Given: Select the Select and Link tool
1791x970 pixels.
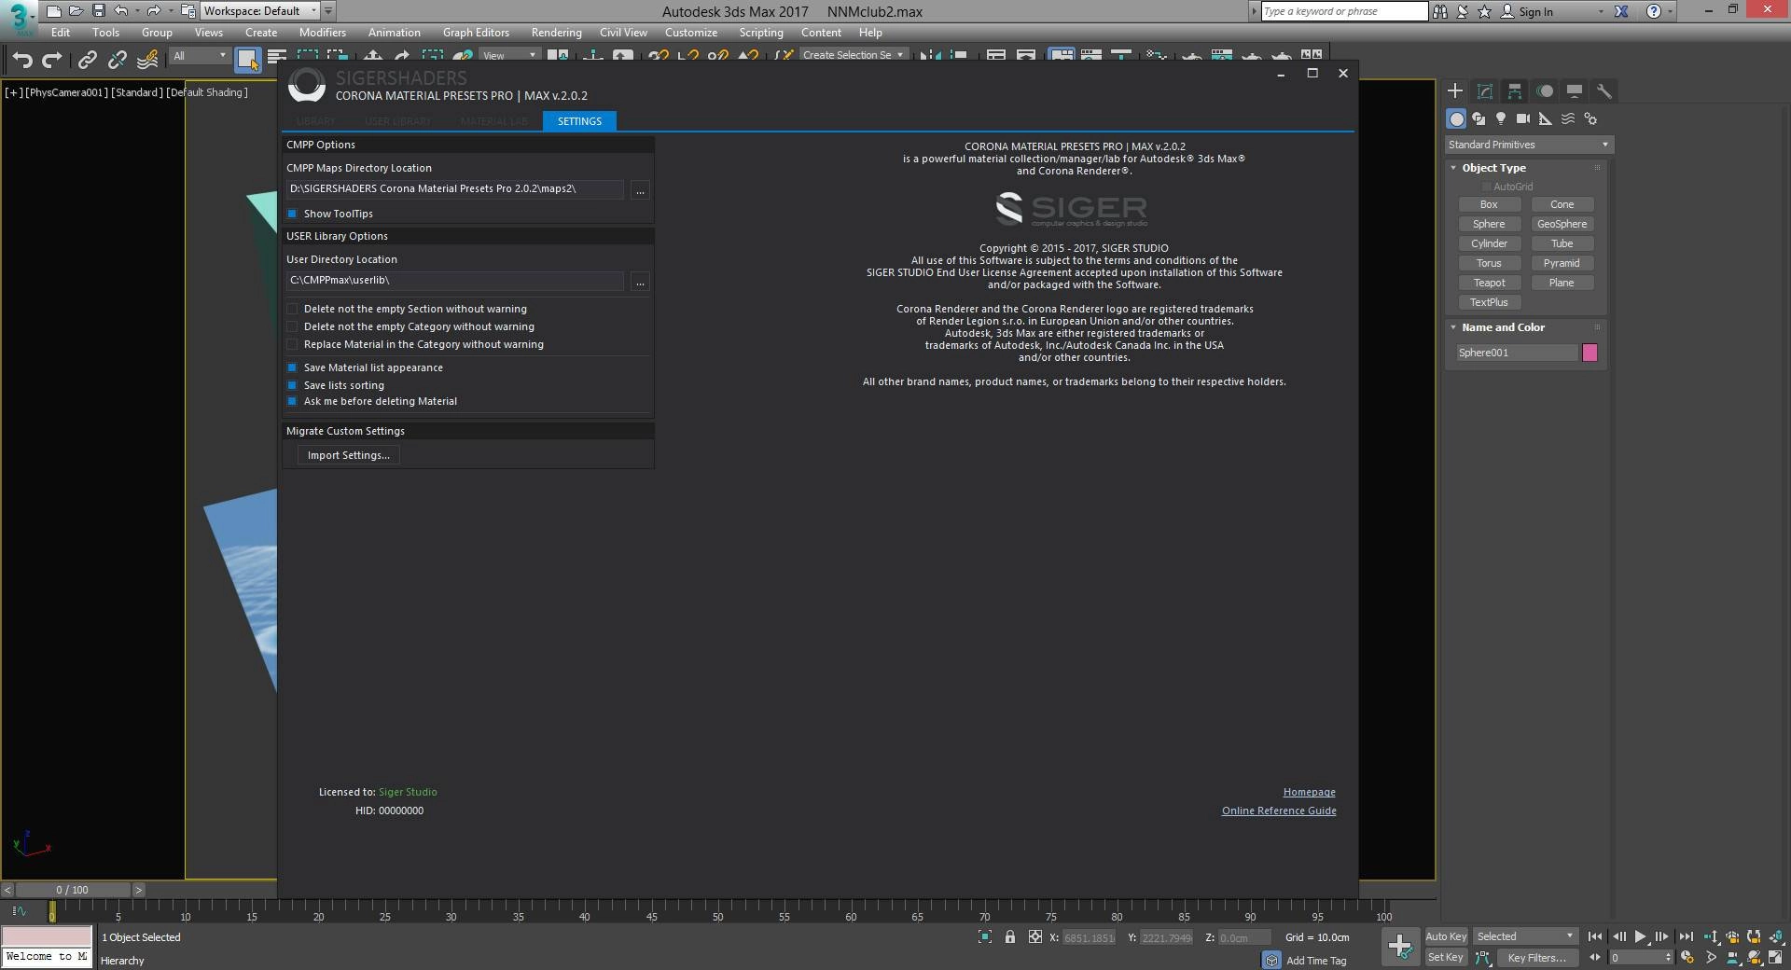Looking at the screenshot, I should pos(87,61).
